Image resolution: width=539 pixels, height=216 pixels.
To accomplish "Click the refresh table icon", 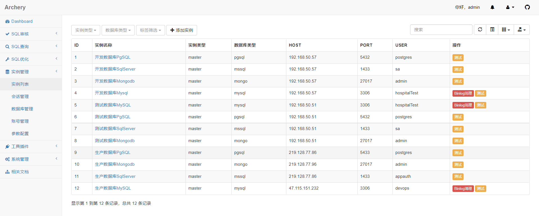I will pos(480,29).
